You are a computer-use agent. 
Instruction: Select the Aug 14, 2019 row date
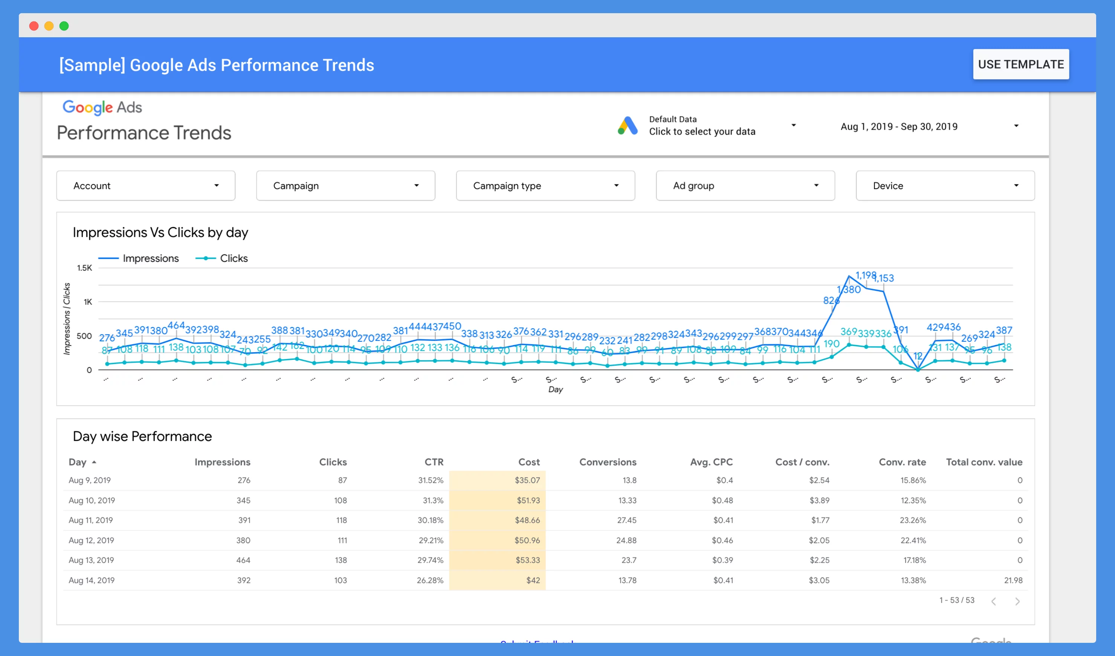92,580
